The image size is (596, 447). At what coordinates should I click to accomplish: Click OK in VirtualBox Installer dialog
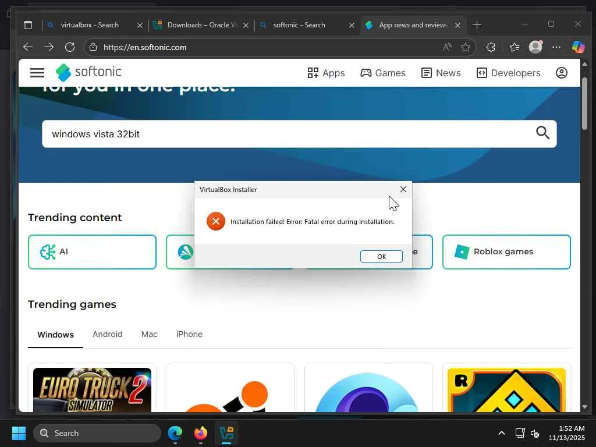click(x=381, y=257)
